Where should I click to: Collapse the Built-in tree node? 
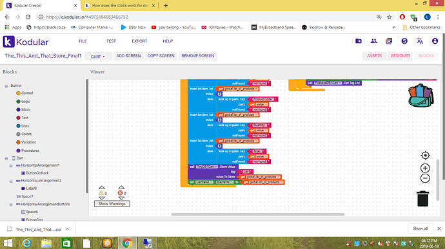point(6,86)
